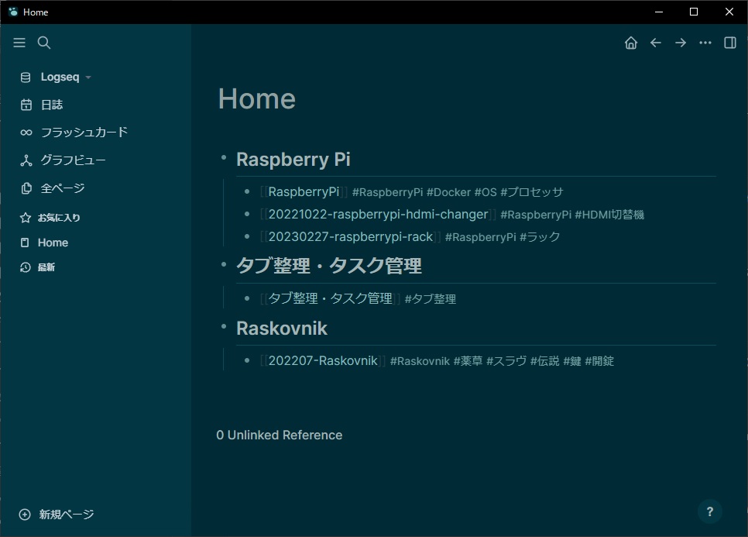Open search with the magnifier icon

(44, 43)
